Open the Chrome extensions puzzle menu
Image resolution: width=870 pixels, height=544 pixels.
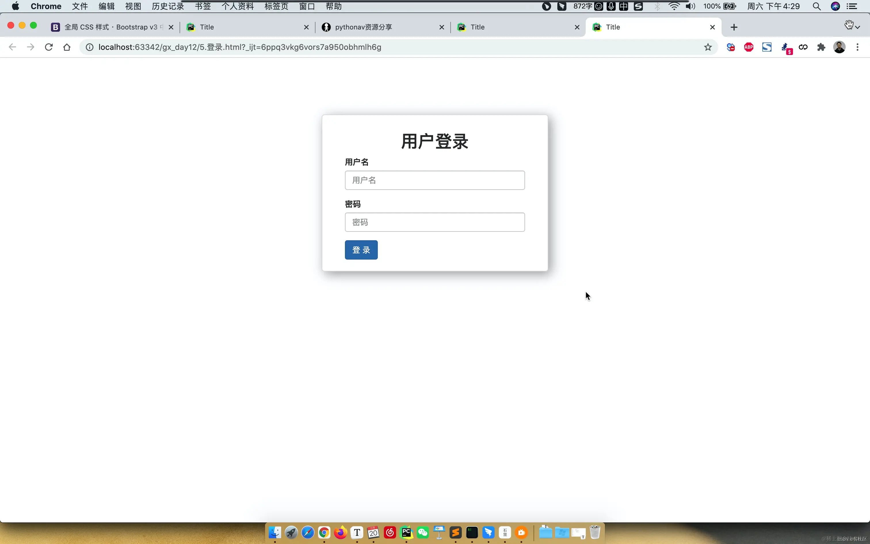(821, 47)
